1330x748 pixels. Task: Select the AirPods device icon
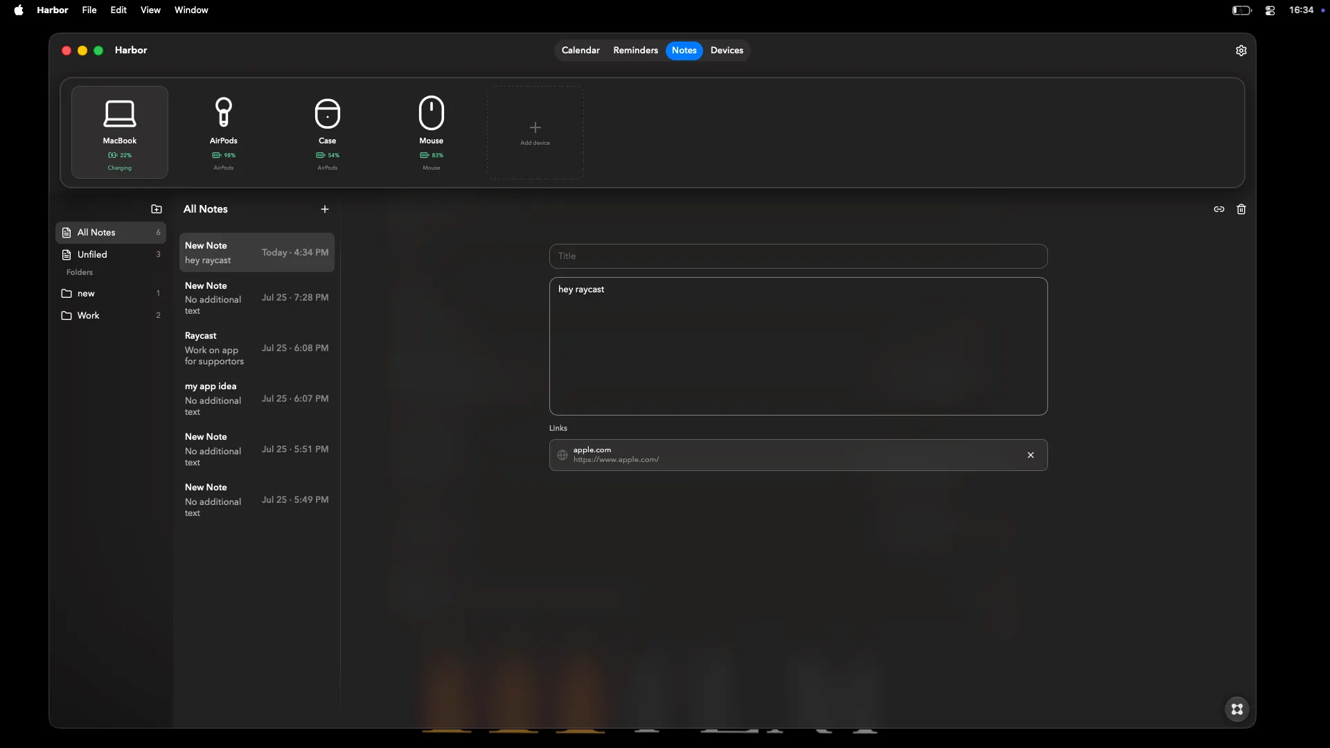[224, 112]
